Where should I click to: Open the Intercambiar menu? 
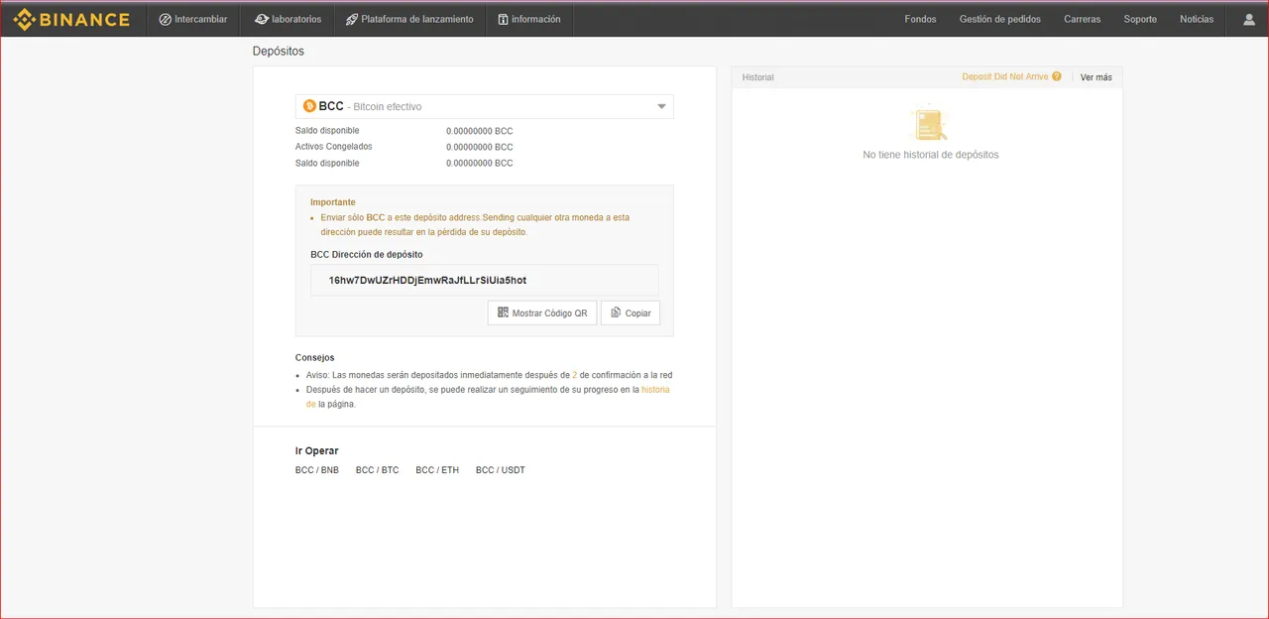(193, 19)
